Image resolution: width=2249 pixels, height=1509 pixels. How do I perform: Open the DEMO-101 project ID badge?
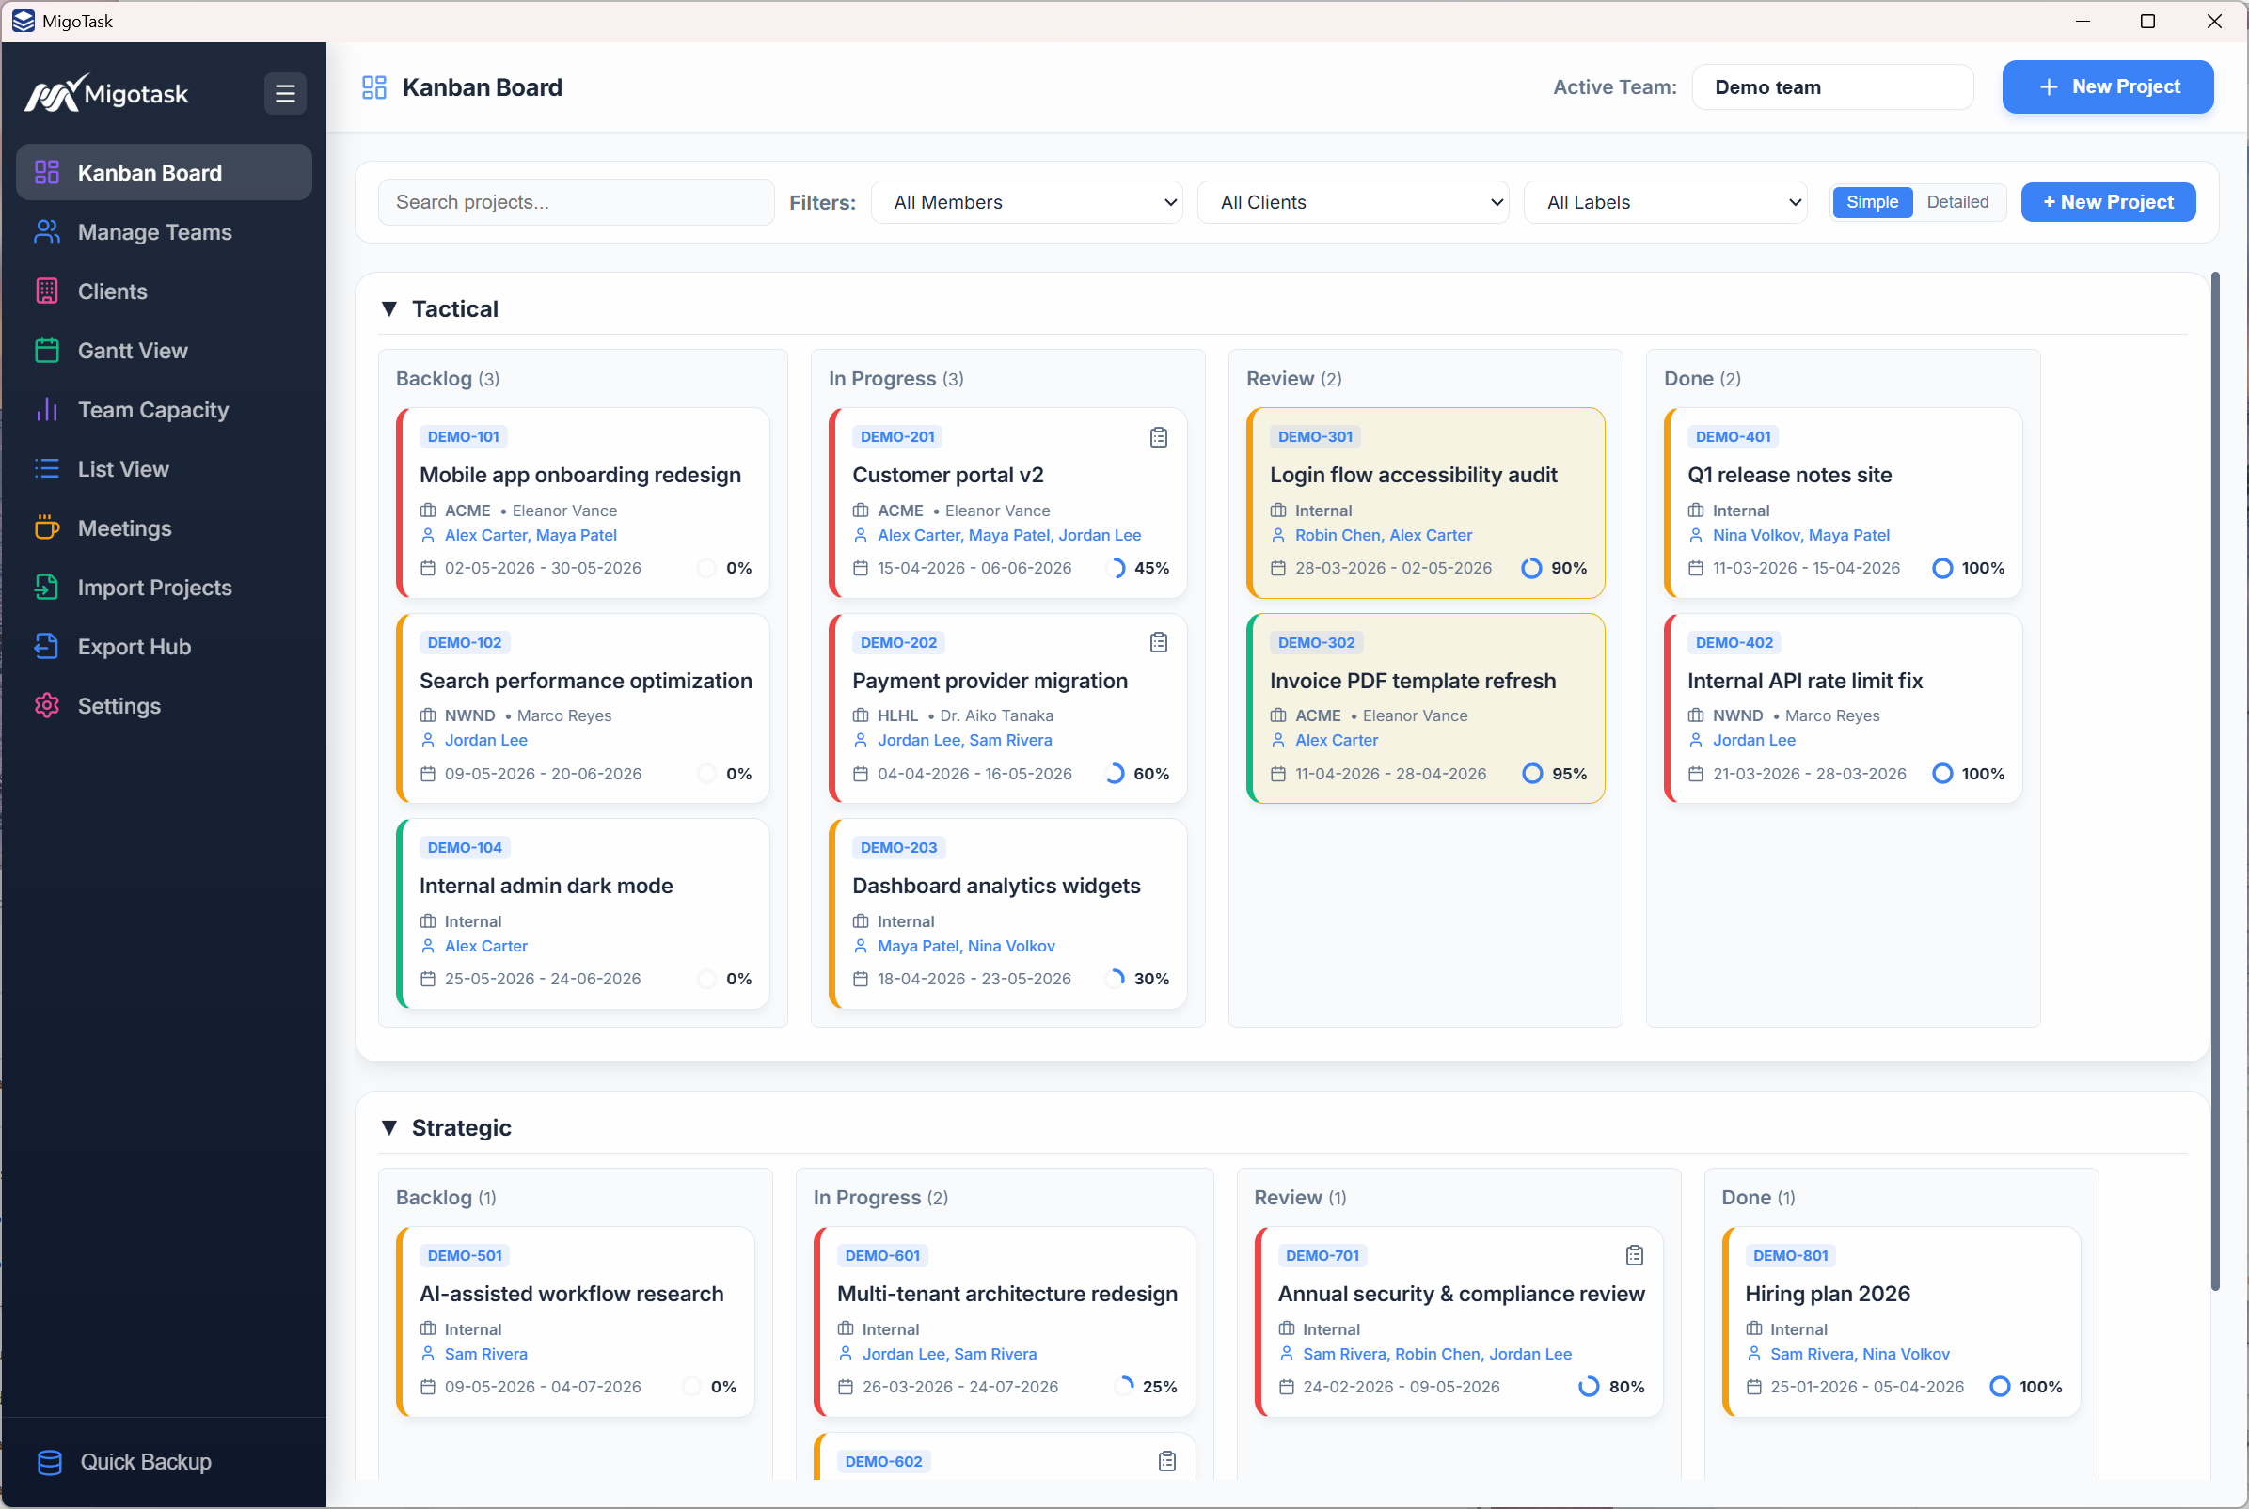pyautogui.click(x=463, y=437)
